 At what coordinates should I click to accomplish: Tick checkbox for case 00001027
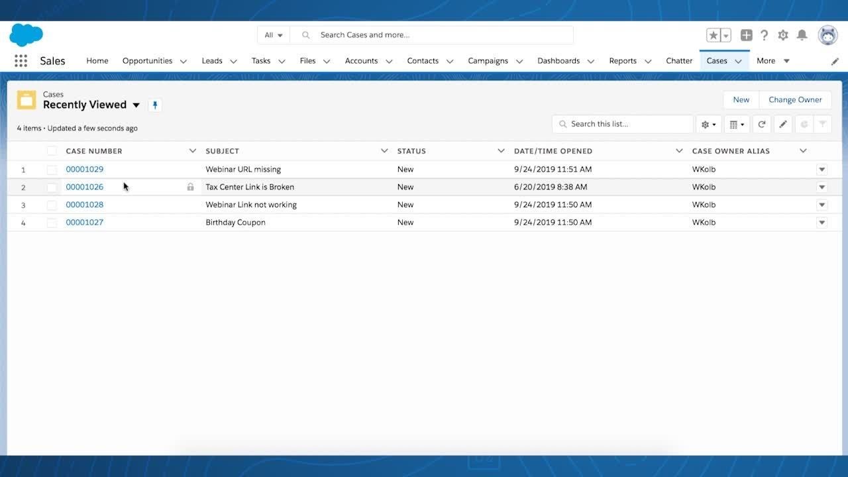point(52,223)
